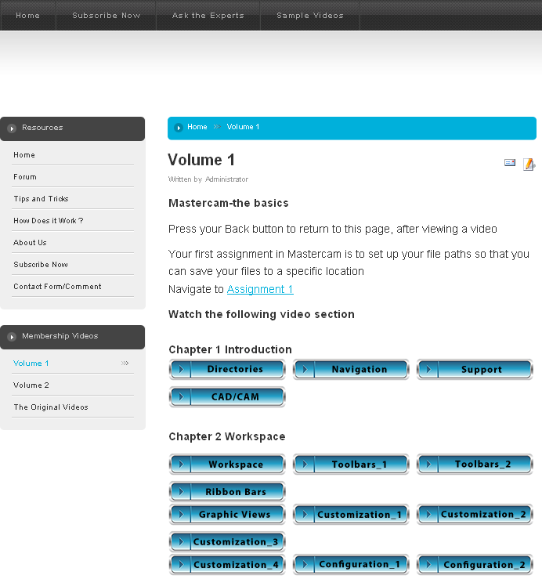This screenshot has height=586, width=542.
Task: Click the edit pencil icon beside Volume 1 title
Action: 529,165
